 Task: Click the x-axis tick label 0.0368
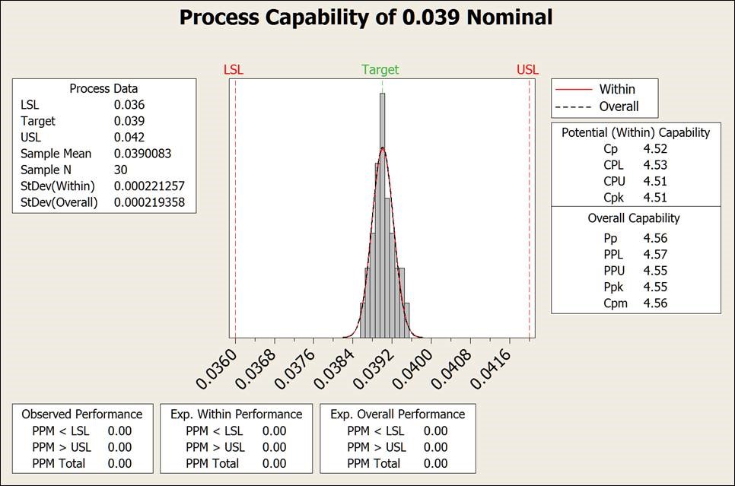(x=256, y=370)
